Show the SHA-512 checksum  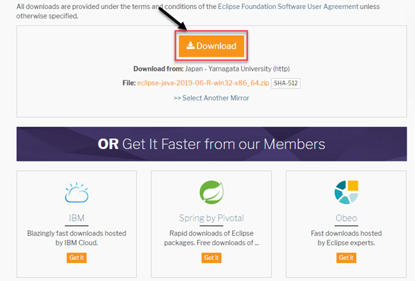pyautogui.click(x=285, y=83)
